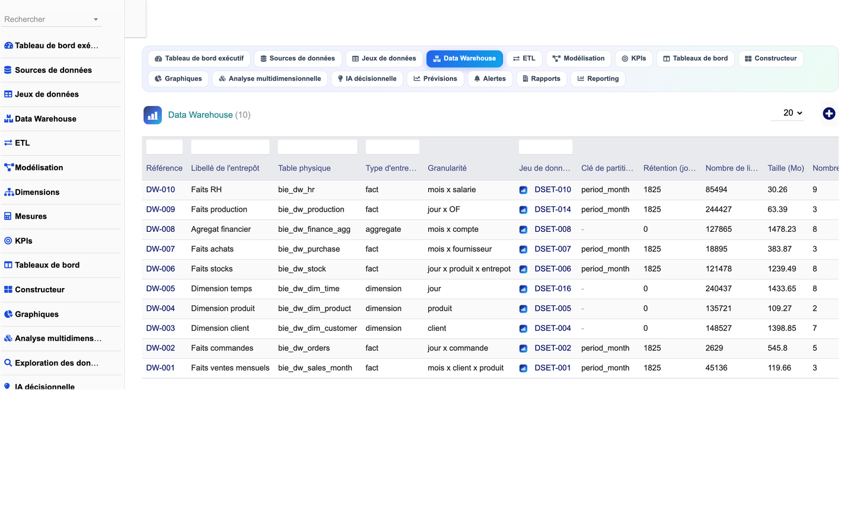Switch to the Tableau de bord exécutif tab
Image resolution: width=857 pixels, height=530 pixels.
coord(199,59)
